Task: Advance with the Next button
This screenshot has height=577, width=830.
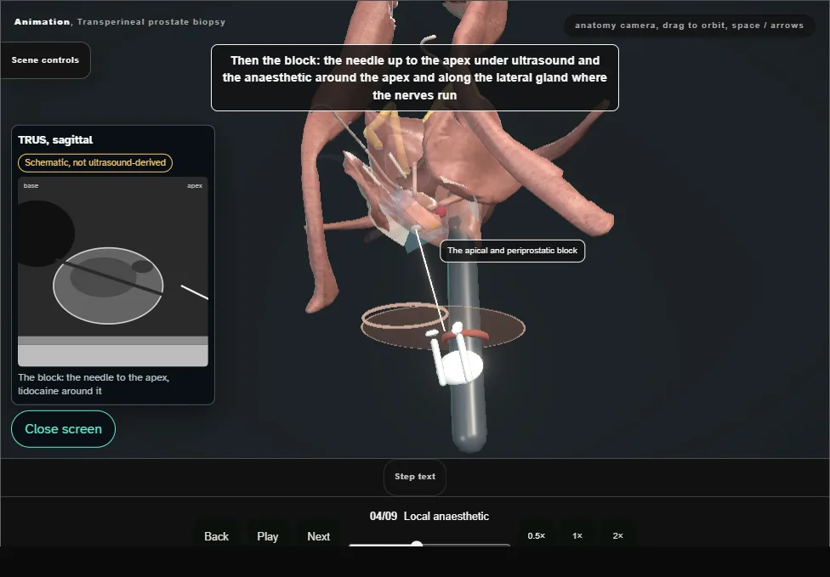Action: click(319, 536)
